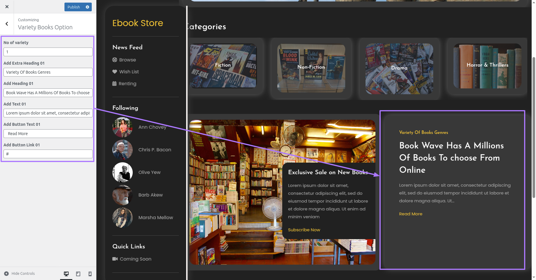This screenshot has width=536, height=280.
Task: Select Barb Akew name
Action: point(151,195)
